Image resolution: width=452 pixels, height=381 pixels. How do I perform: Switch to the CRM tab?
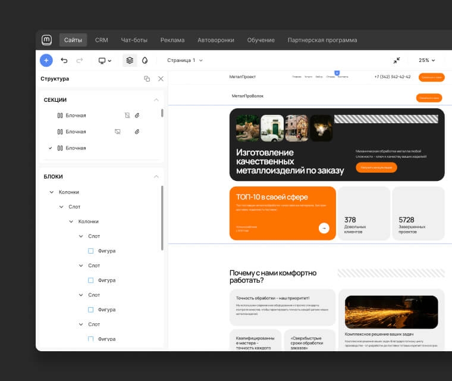[x=102, y=40]
